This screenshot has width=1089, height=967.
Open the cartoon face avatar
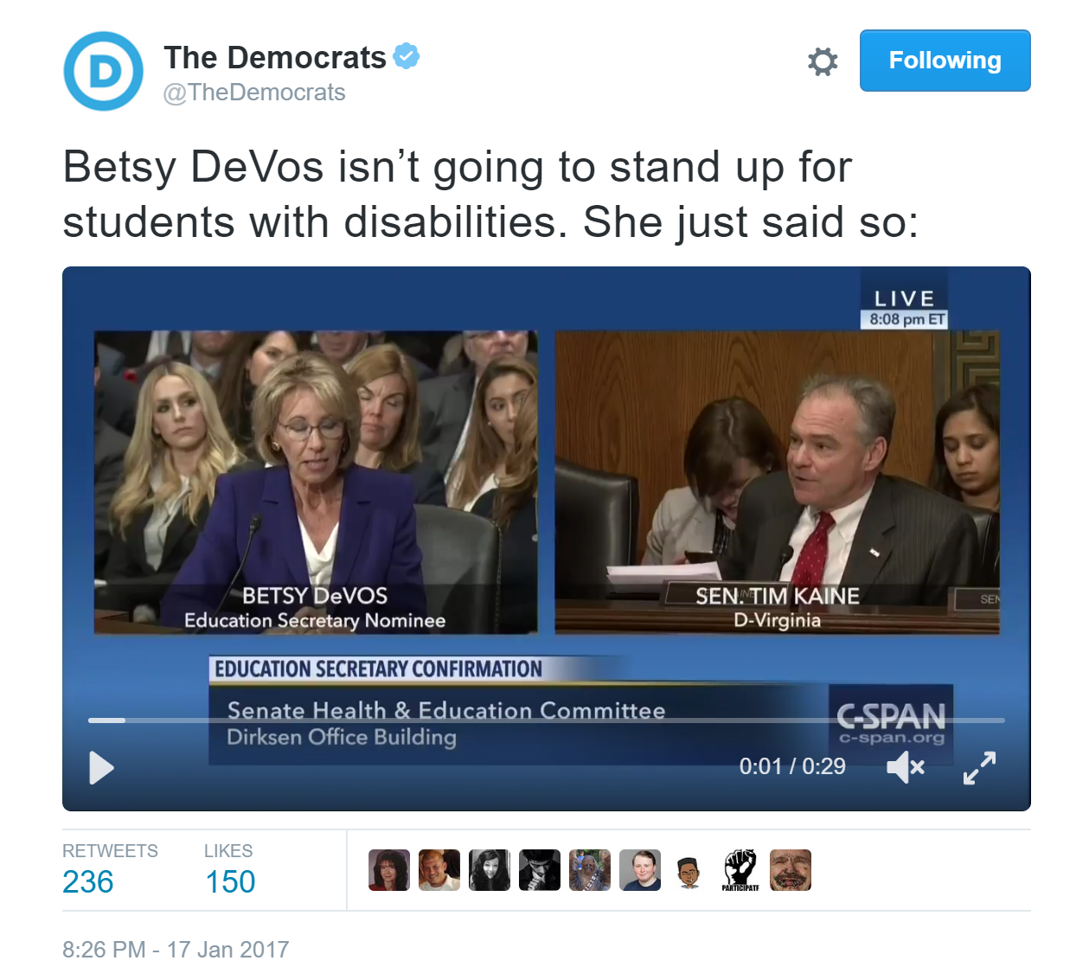pos(690,870)
